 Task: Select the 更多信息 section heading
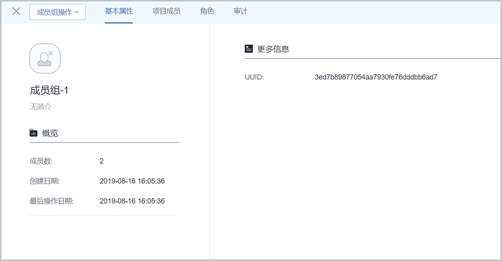click(x=273, y=49)
